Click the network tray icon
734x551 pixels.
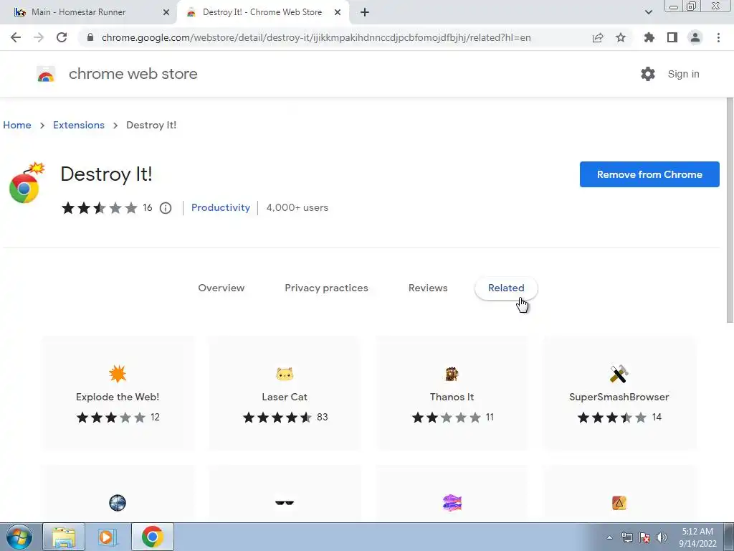(626, 537)
